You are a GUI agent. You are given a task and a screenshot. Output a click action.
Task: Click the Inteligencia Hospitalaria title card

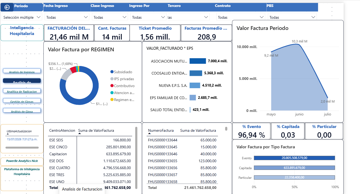pos(22,33)
